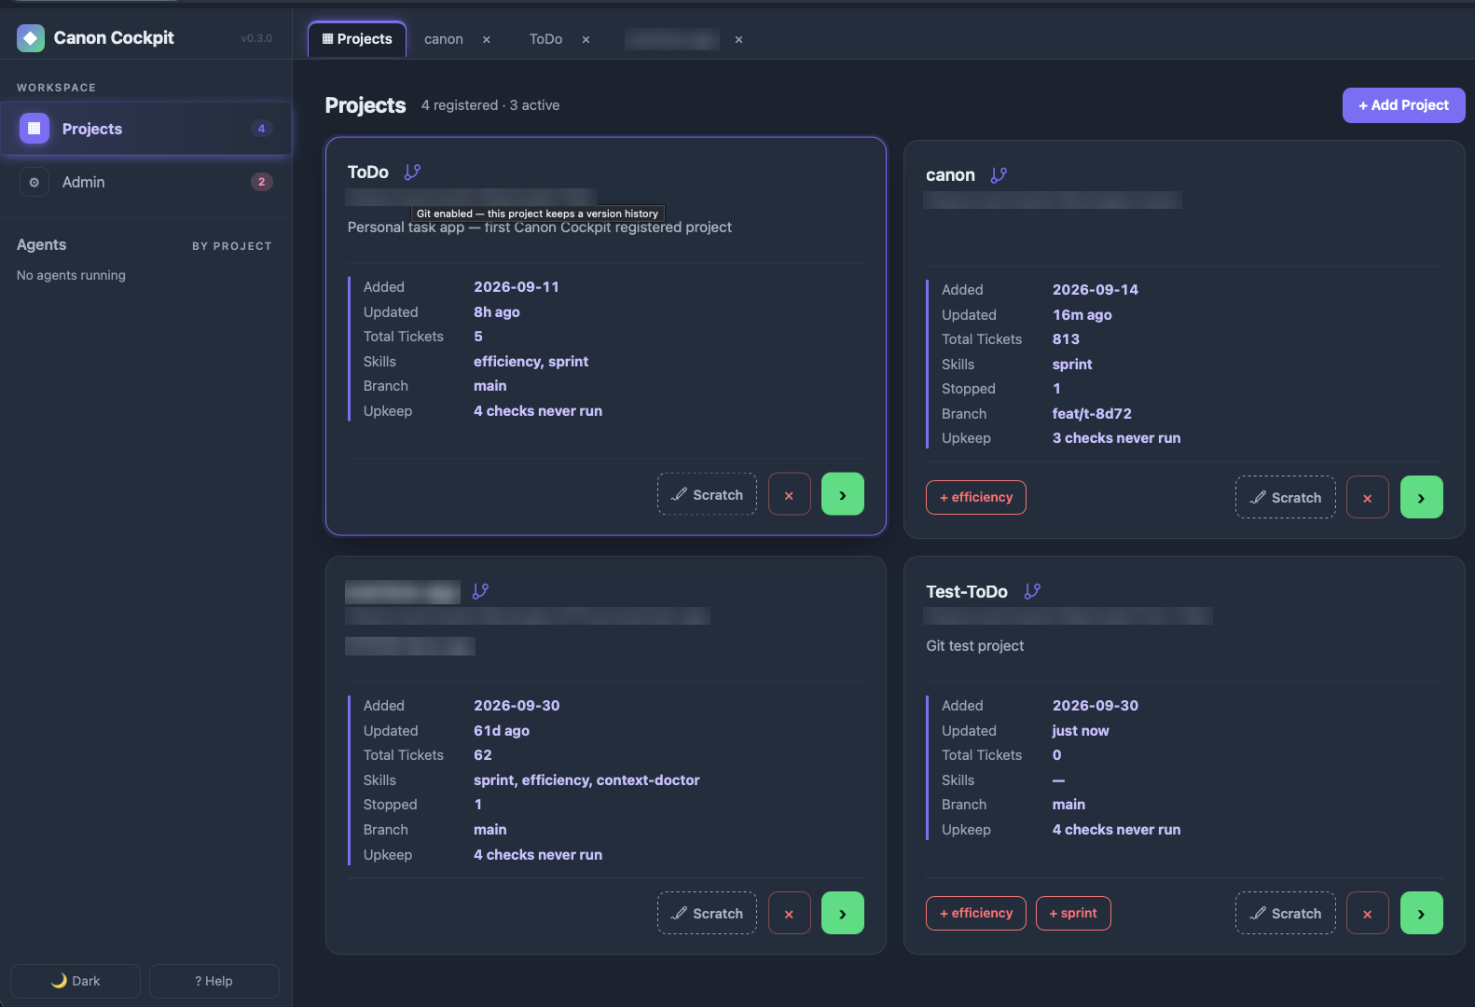Screen dimensions: 1475x1007
Task: Click the canon branch value 'feat/t-8d72'
Action: pos(1092,414)
